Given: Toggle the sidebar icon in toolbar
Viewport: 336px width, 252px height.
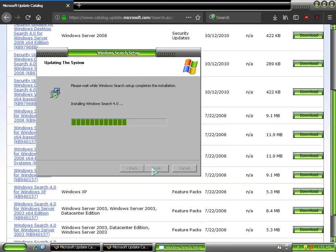Looking at the screenshot, I should coord(296,18).
